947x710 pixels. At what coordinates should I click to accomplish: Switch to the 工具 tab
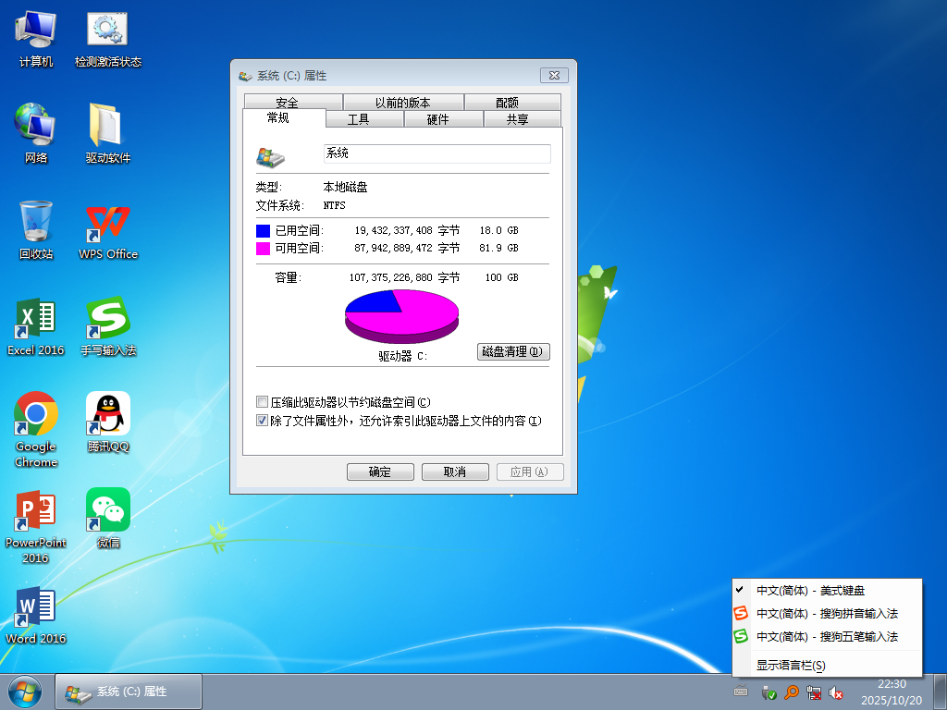[358, 119]
